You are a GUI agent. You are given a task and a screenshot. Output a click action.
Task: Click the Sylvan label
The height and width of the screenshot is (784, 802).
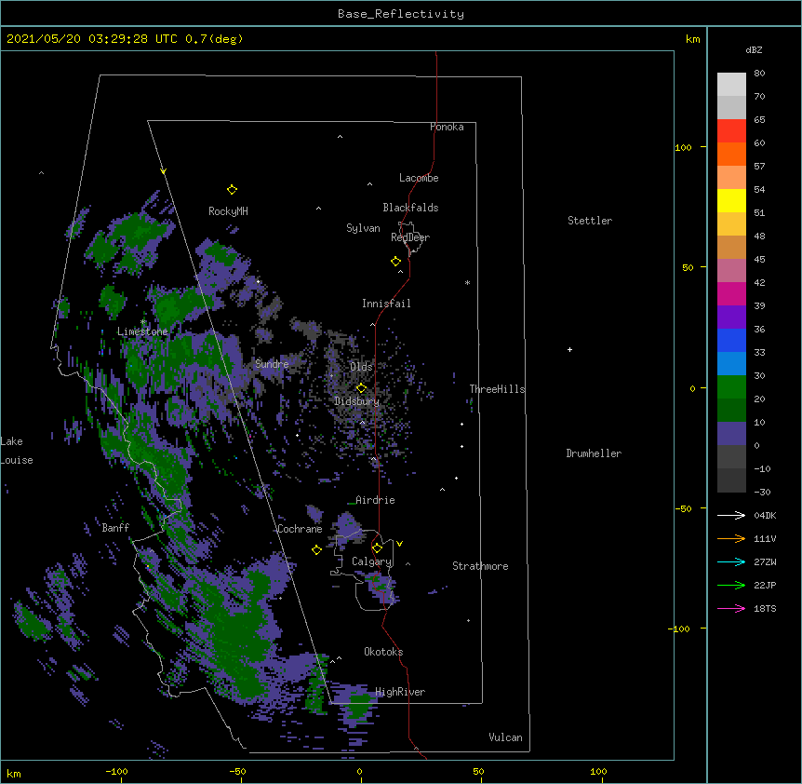coord(363,228)
